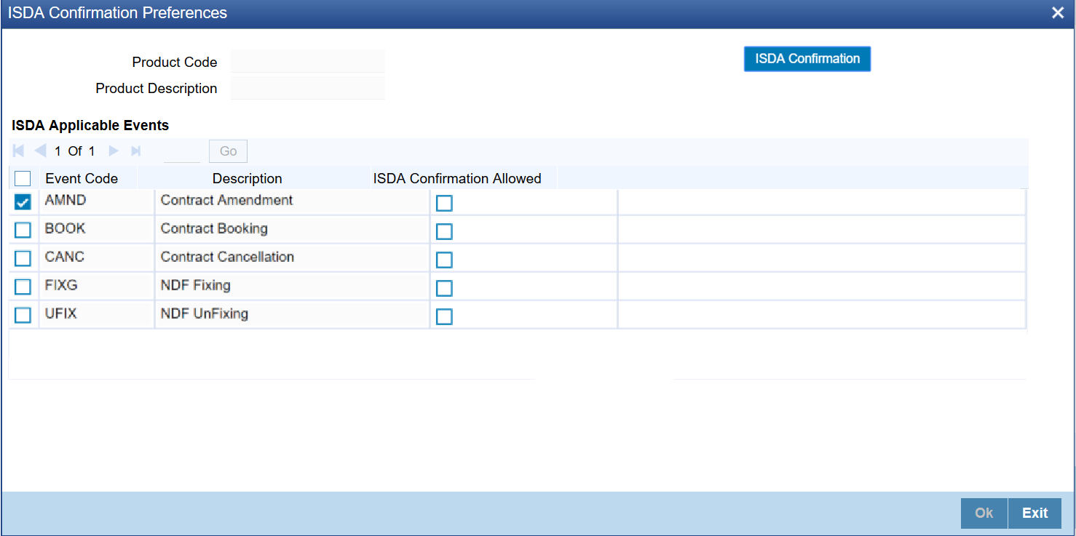Enable ISDA Confirmation Allowed for Contract Amendment

click(x=444, y=204)
